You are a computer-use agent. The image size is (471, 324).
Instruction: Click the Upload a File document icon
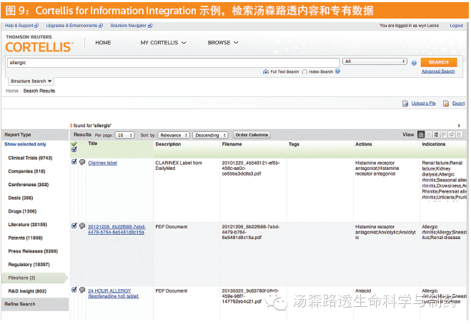tap(405, 103)
